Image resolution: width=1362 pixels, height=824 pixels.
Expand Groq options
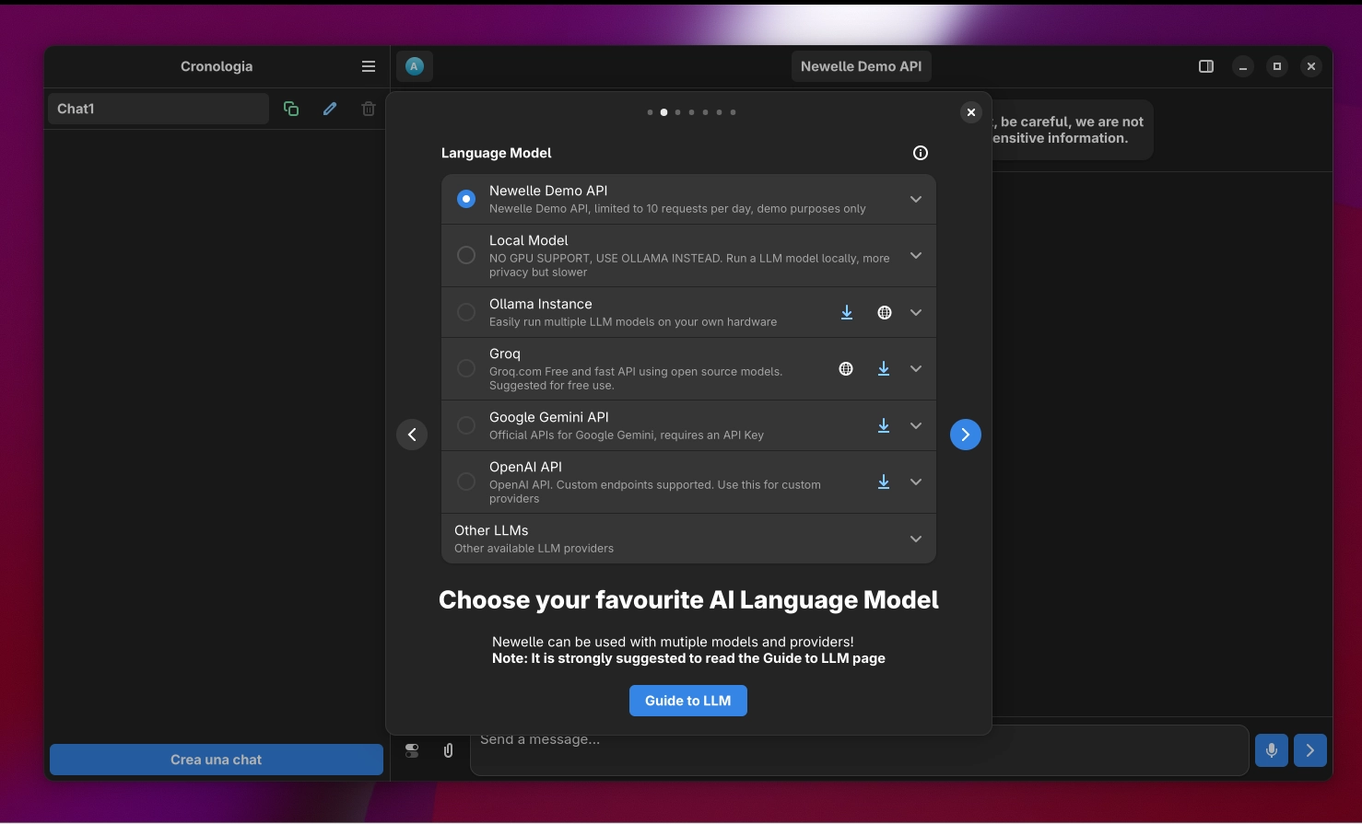[916, 369]
